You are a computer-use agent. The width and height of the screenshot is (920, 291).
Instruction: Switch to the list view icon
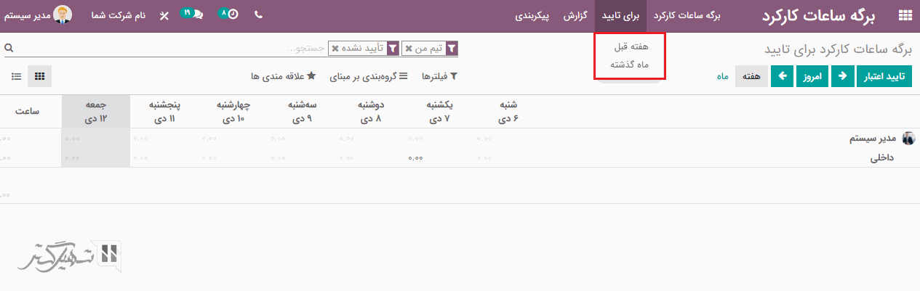click(x=16, y=76)
